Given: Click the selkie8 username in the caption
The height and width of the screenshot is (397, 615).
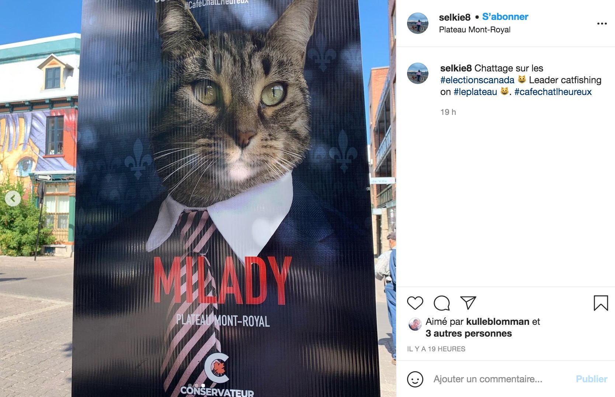Looking at the screenshot, I should click(x=456, y=68).
